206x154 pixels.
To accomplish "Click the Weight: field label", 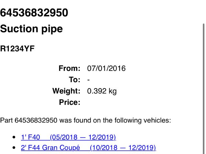I will [66, 91].
